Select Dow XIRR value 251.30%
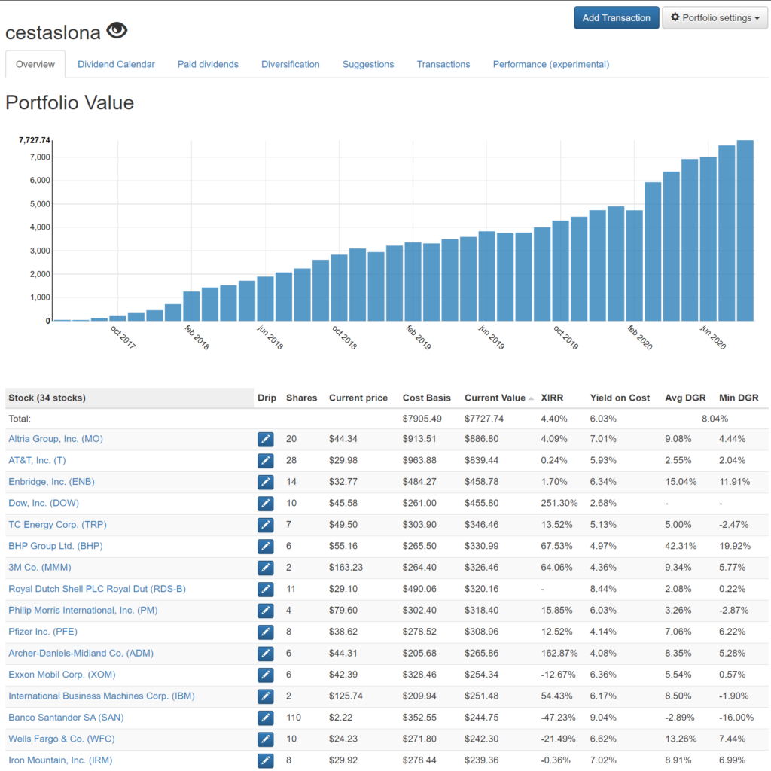Viewport: 771px width, 771px height. pyautogui.click(x=559, y=504)
